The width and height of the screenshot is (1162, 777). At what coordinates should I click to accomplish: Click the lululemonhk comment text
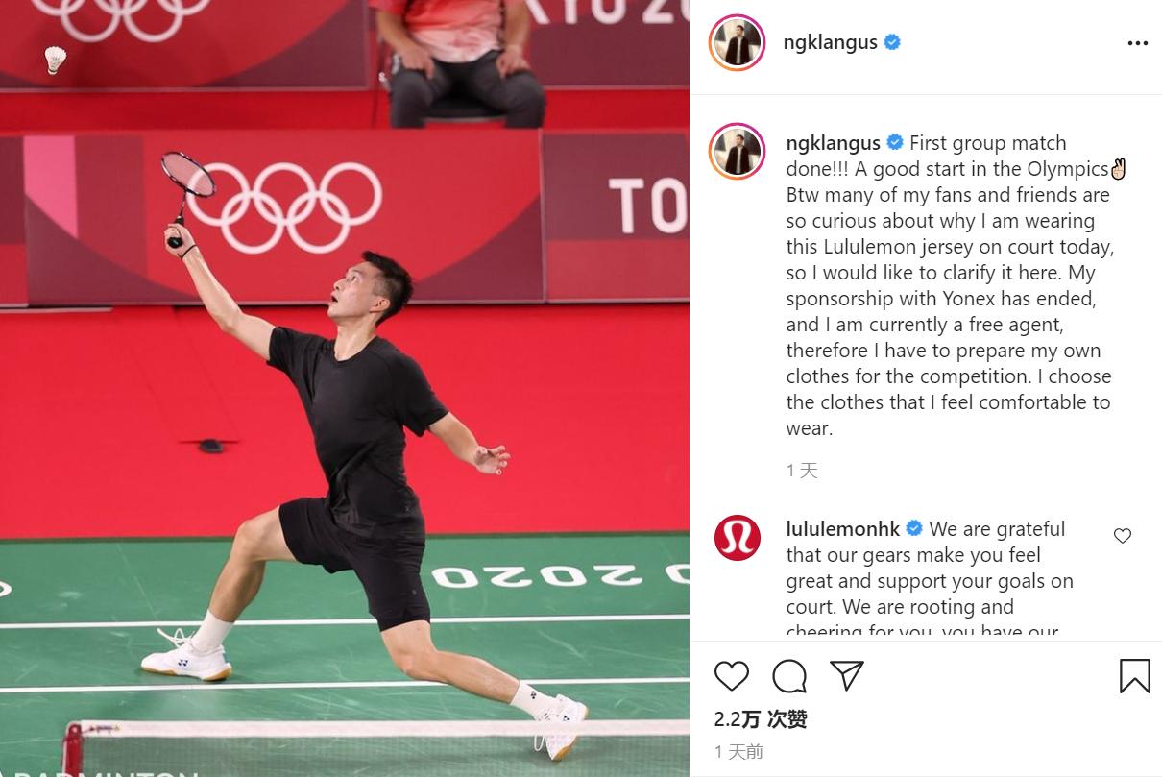point(930,581)
